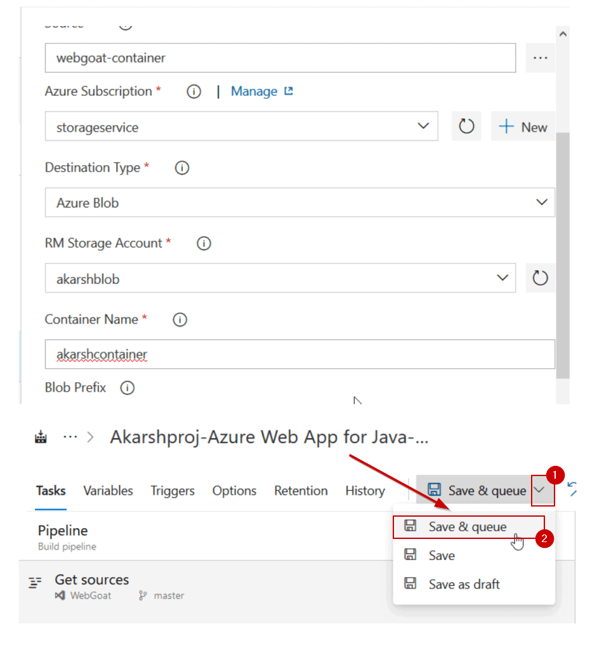Click the info icon next to Destination Type
604x650 pixels.
pyautogui.click(x=182, y=168)
